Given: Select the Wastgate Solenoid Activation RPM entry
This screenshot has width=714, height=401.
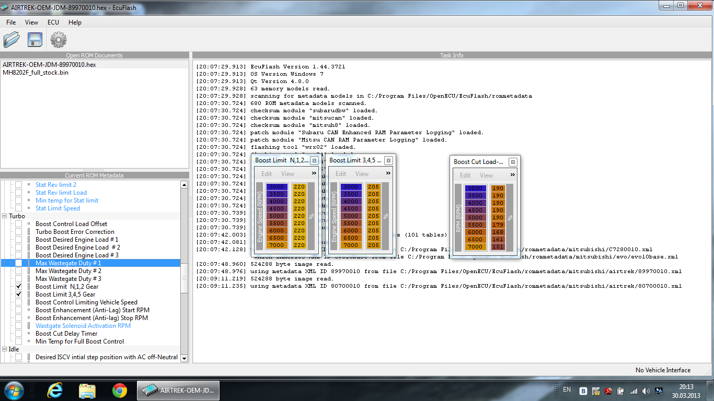Looking at the screenshot, I should pyautogui.click(x=83, y=326).
